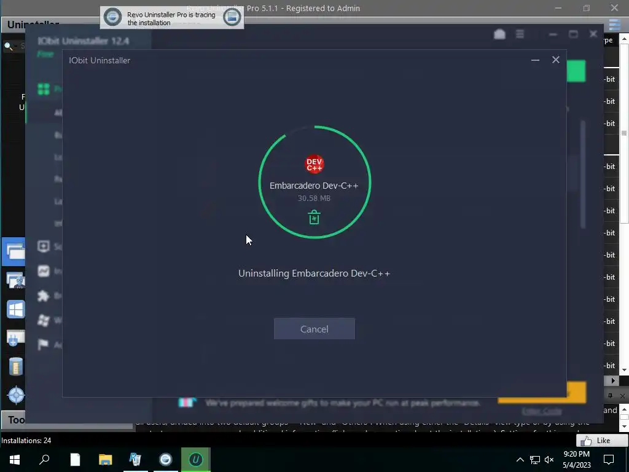Open the Windows Start menu

(x=15, y=460)
